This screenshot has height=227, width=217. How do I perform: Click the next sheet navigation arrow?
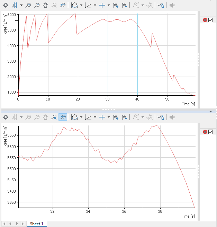coord(16,224)
